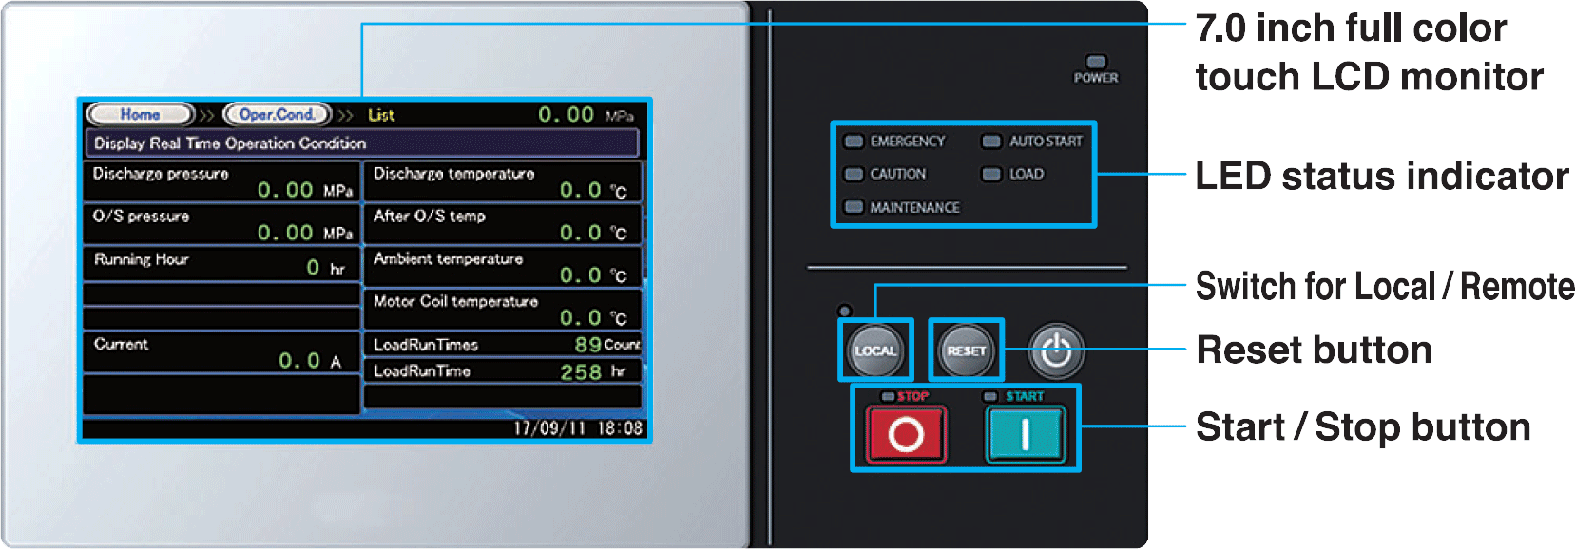The image size is (1575, 549).
Task: Tap the date and time display
Action: 578,428
